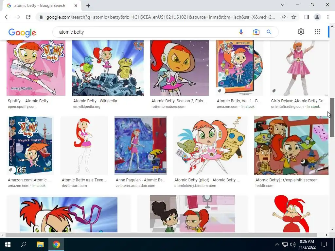The height and width of the screenshot is (251, 335).
Task: Start voice search with microphone
Action: coord(241,32)
